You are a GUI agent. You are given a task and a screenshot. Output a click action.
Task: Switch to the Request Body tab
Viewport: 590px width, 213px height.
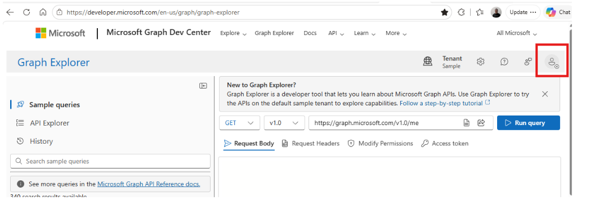(x=249, y=143)
